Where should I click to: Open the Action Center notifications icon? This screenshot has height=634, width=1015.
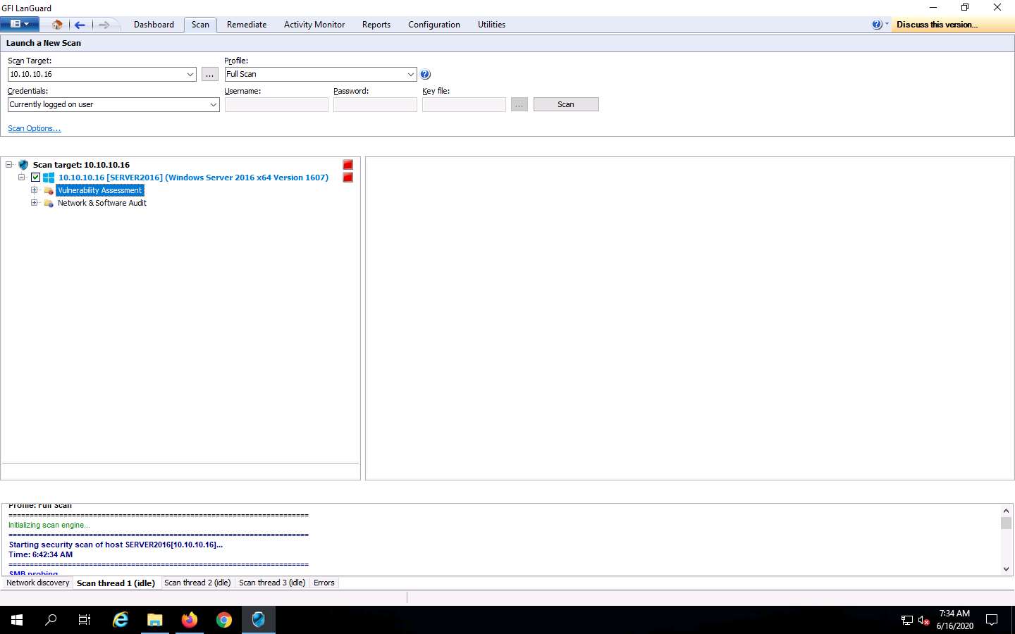[992, 620]
